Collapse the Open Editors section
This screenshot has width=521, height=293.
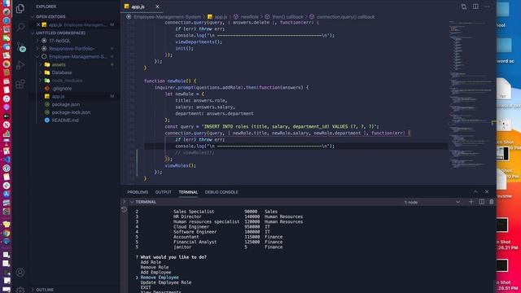(x=50, y=16)
